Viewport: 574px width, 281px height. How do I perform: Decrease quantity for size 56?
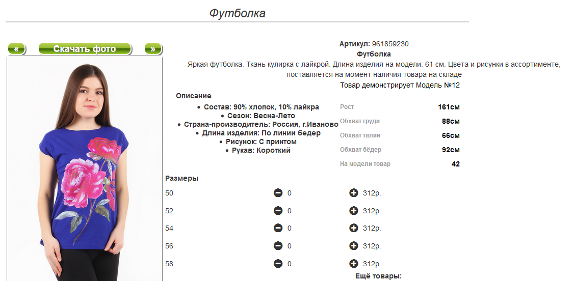coord(278,246)
